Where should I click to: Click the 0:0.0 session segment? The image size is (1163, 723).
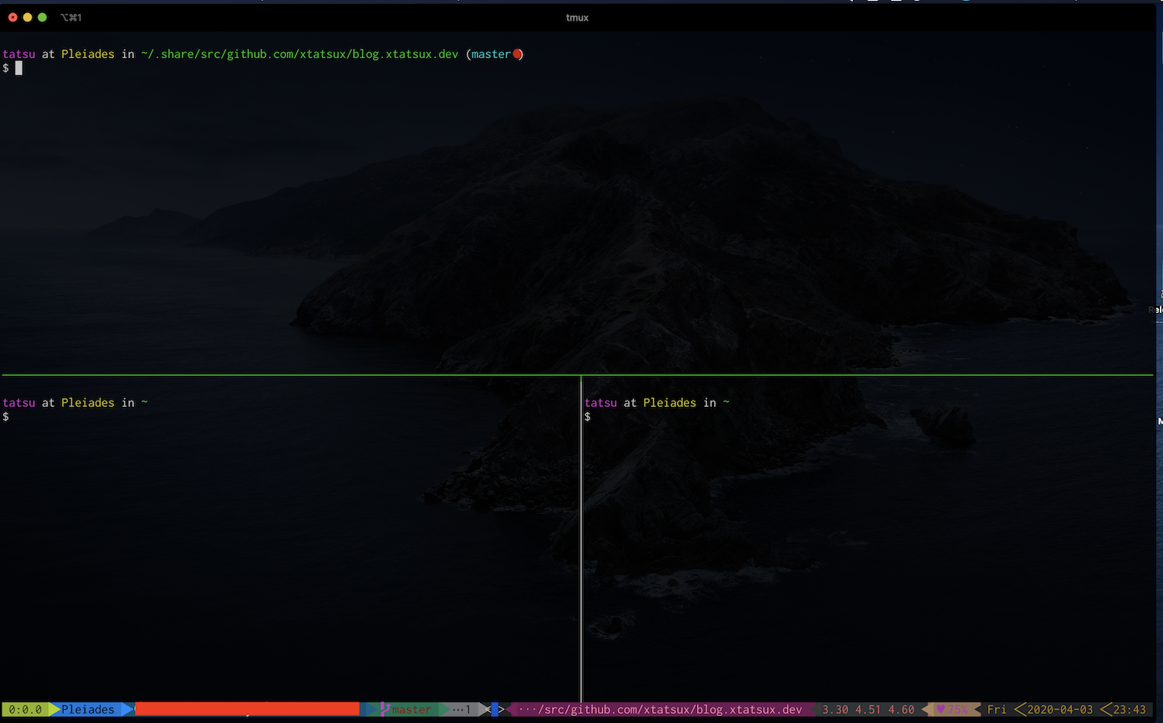tap(26, 709)
